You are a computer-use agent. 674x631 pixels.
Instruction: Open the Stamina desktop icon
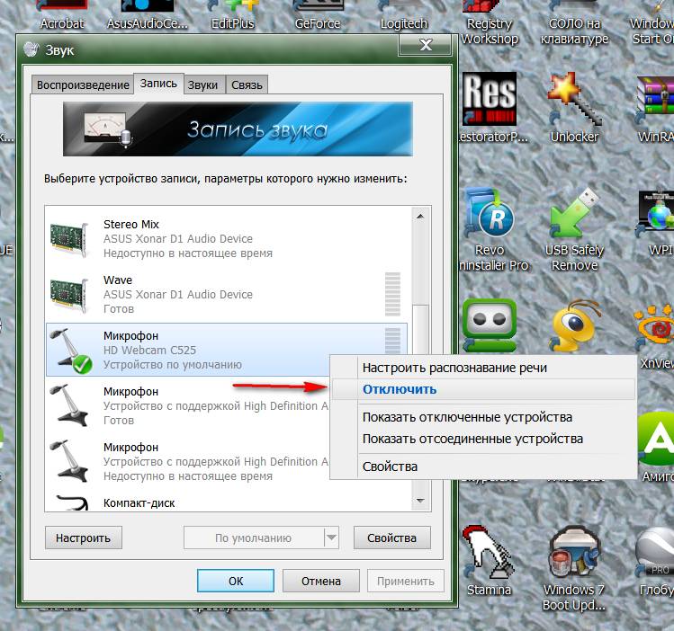click(x=489, y=553)
